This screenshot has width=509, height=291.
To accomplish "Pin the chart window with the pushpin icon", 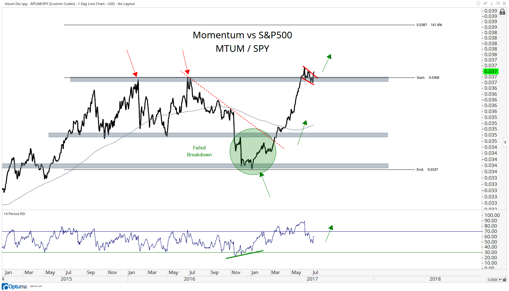I will click(x=485, y=3).
